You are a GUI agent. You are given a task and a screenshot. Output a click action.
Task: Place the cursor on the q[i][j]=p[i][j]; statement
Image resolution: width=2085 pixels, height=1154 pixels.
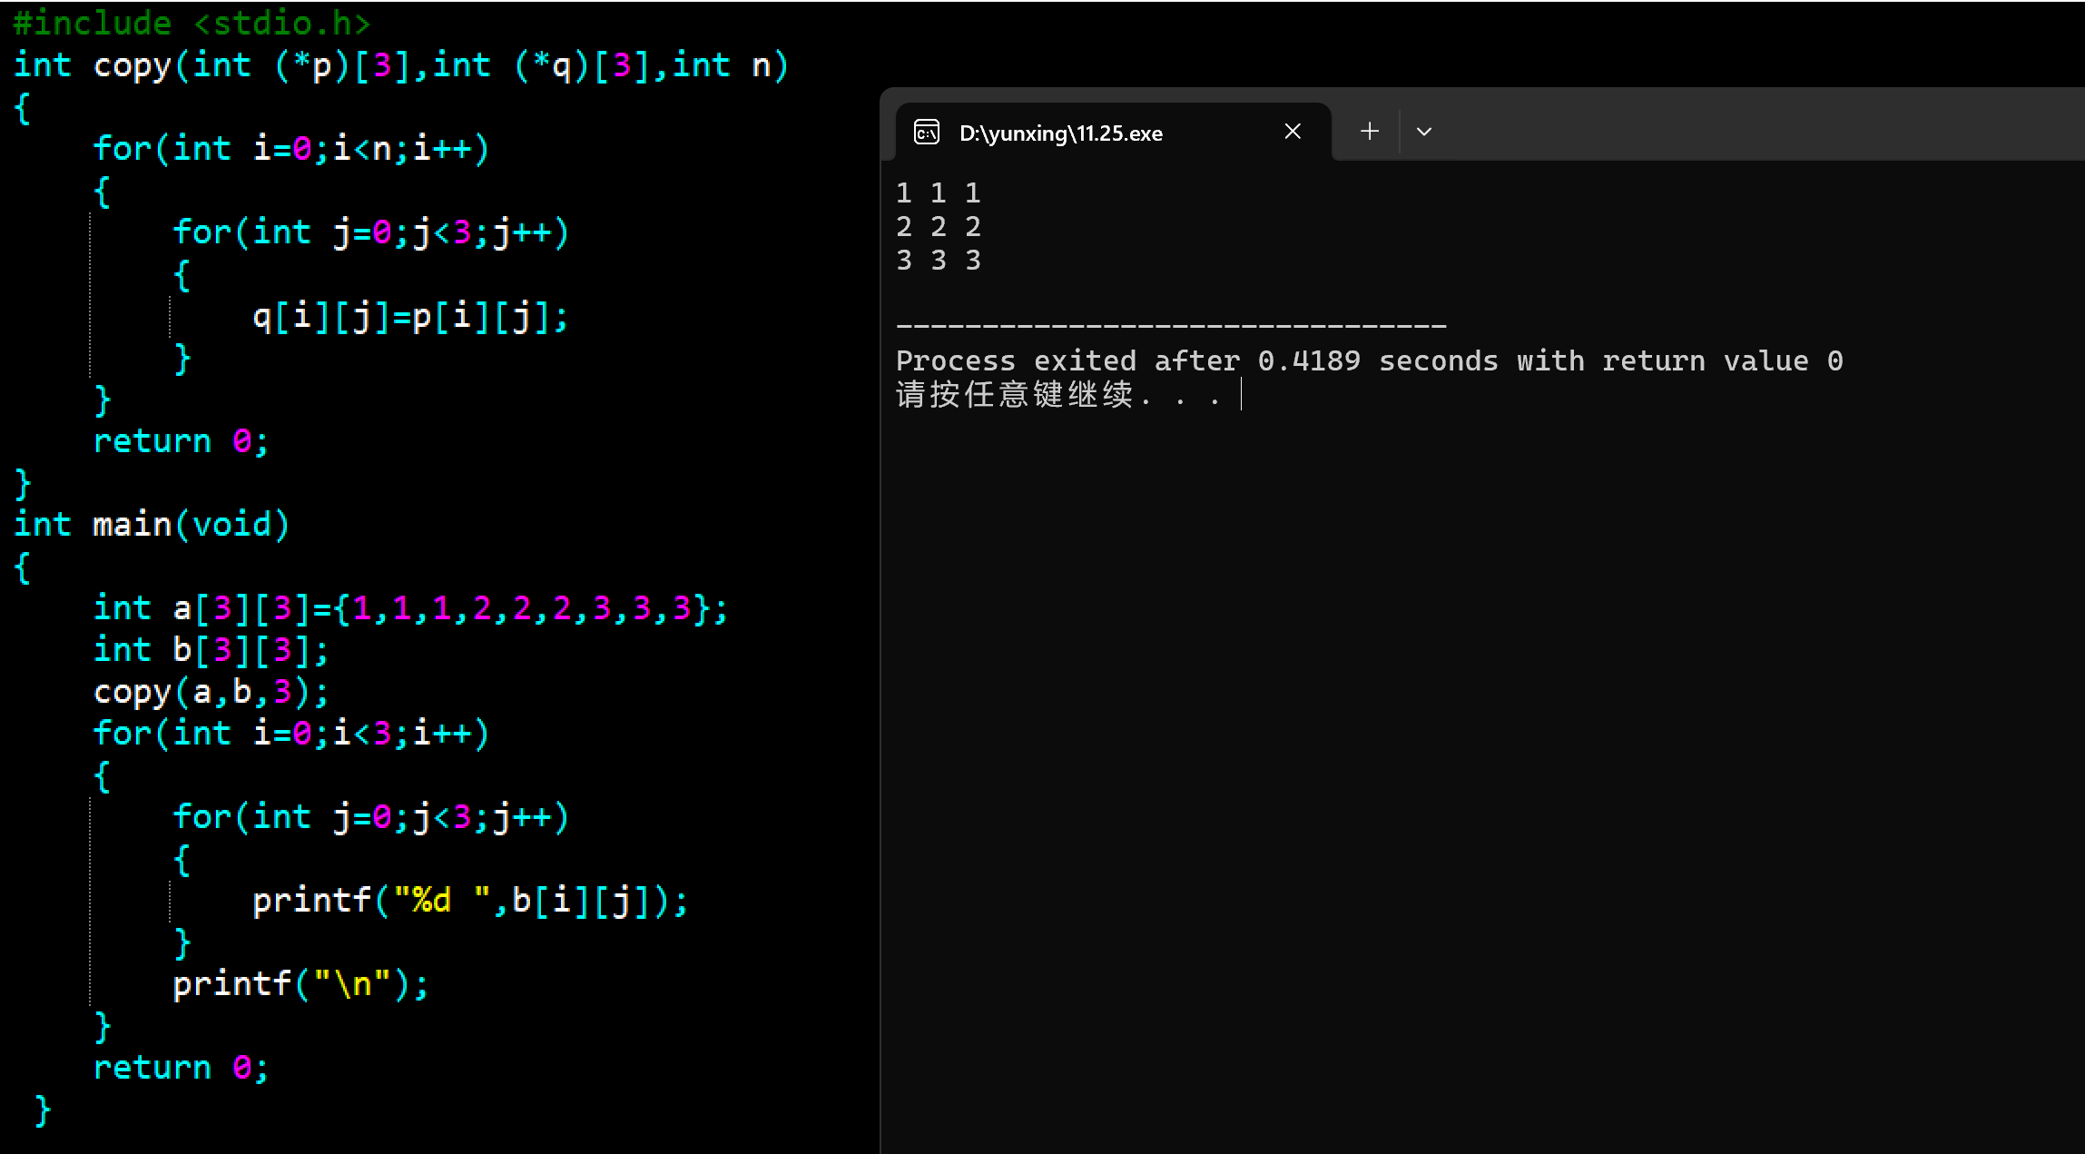click(x=409, y=317)
